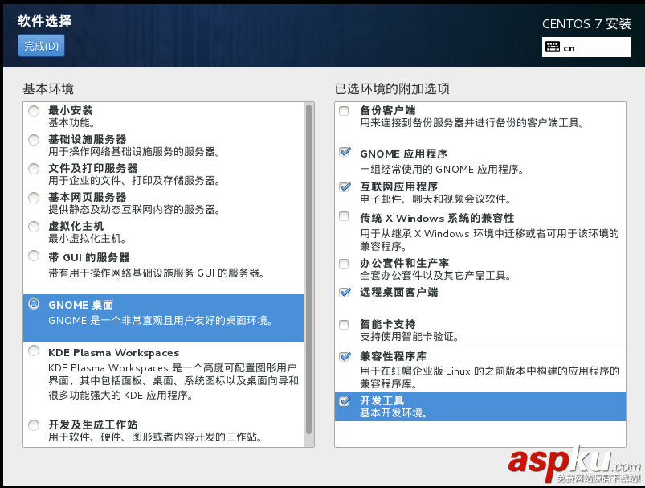Click the KDE Plasma Workspaces title text
Viewport: 645px width, 488px height.
tap(114, 352)
